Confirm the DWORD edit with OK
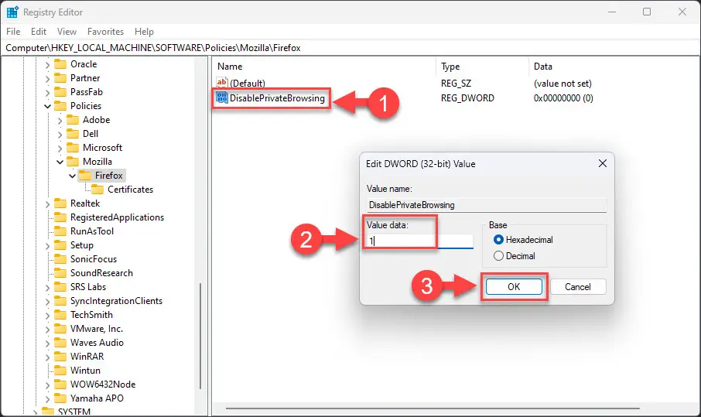The image size is (701, 417). 514,286
